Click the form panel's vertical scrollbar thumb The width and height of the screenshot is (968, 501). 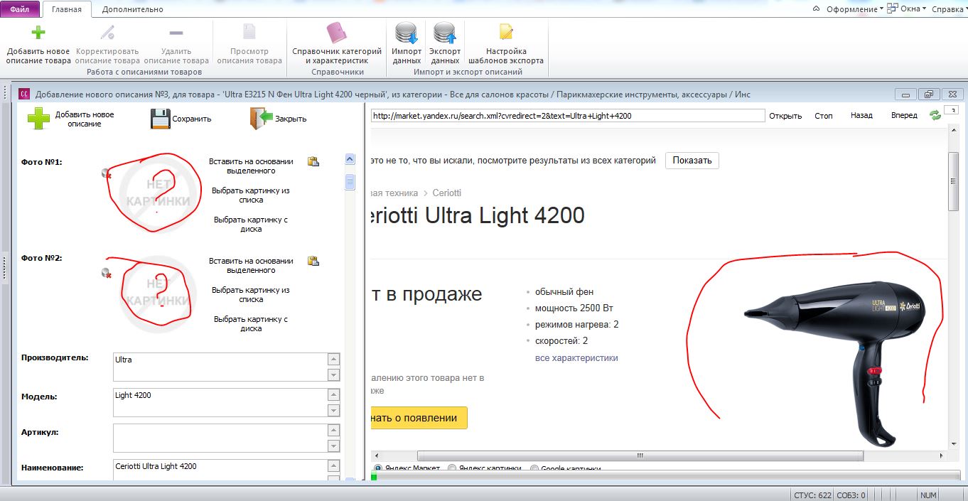(350, 183)
